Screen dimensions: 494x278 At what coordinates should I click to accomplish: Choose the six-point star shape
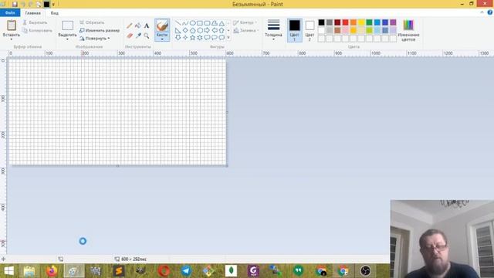click(200, 38)
